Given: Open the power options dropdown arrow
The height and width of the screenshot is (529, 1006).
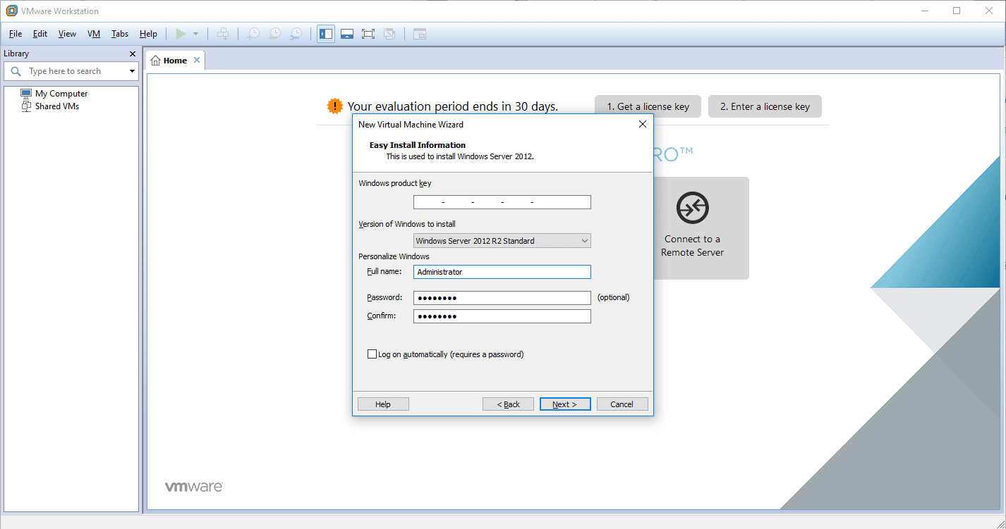Looking at the screenshot, I should tap(195, 34).
